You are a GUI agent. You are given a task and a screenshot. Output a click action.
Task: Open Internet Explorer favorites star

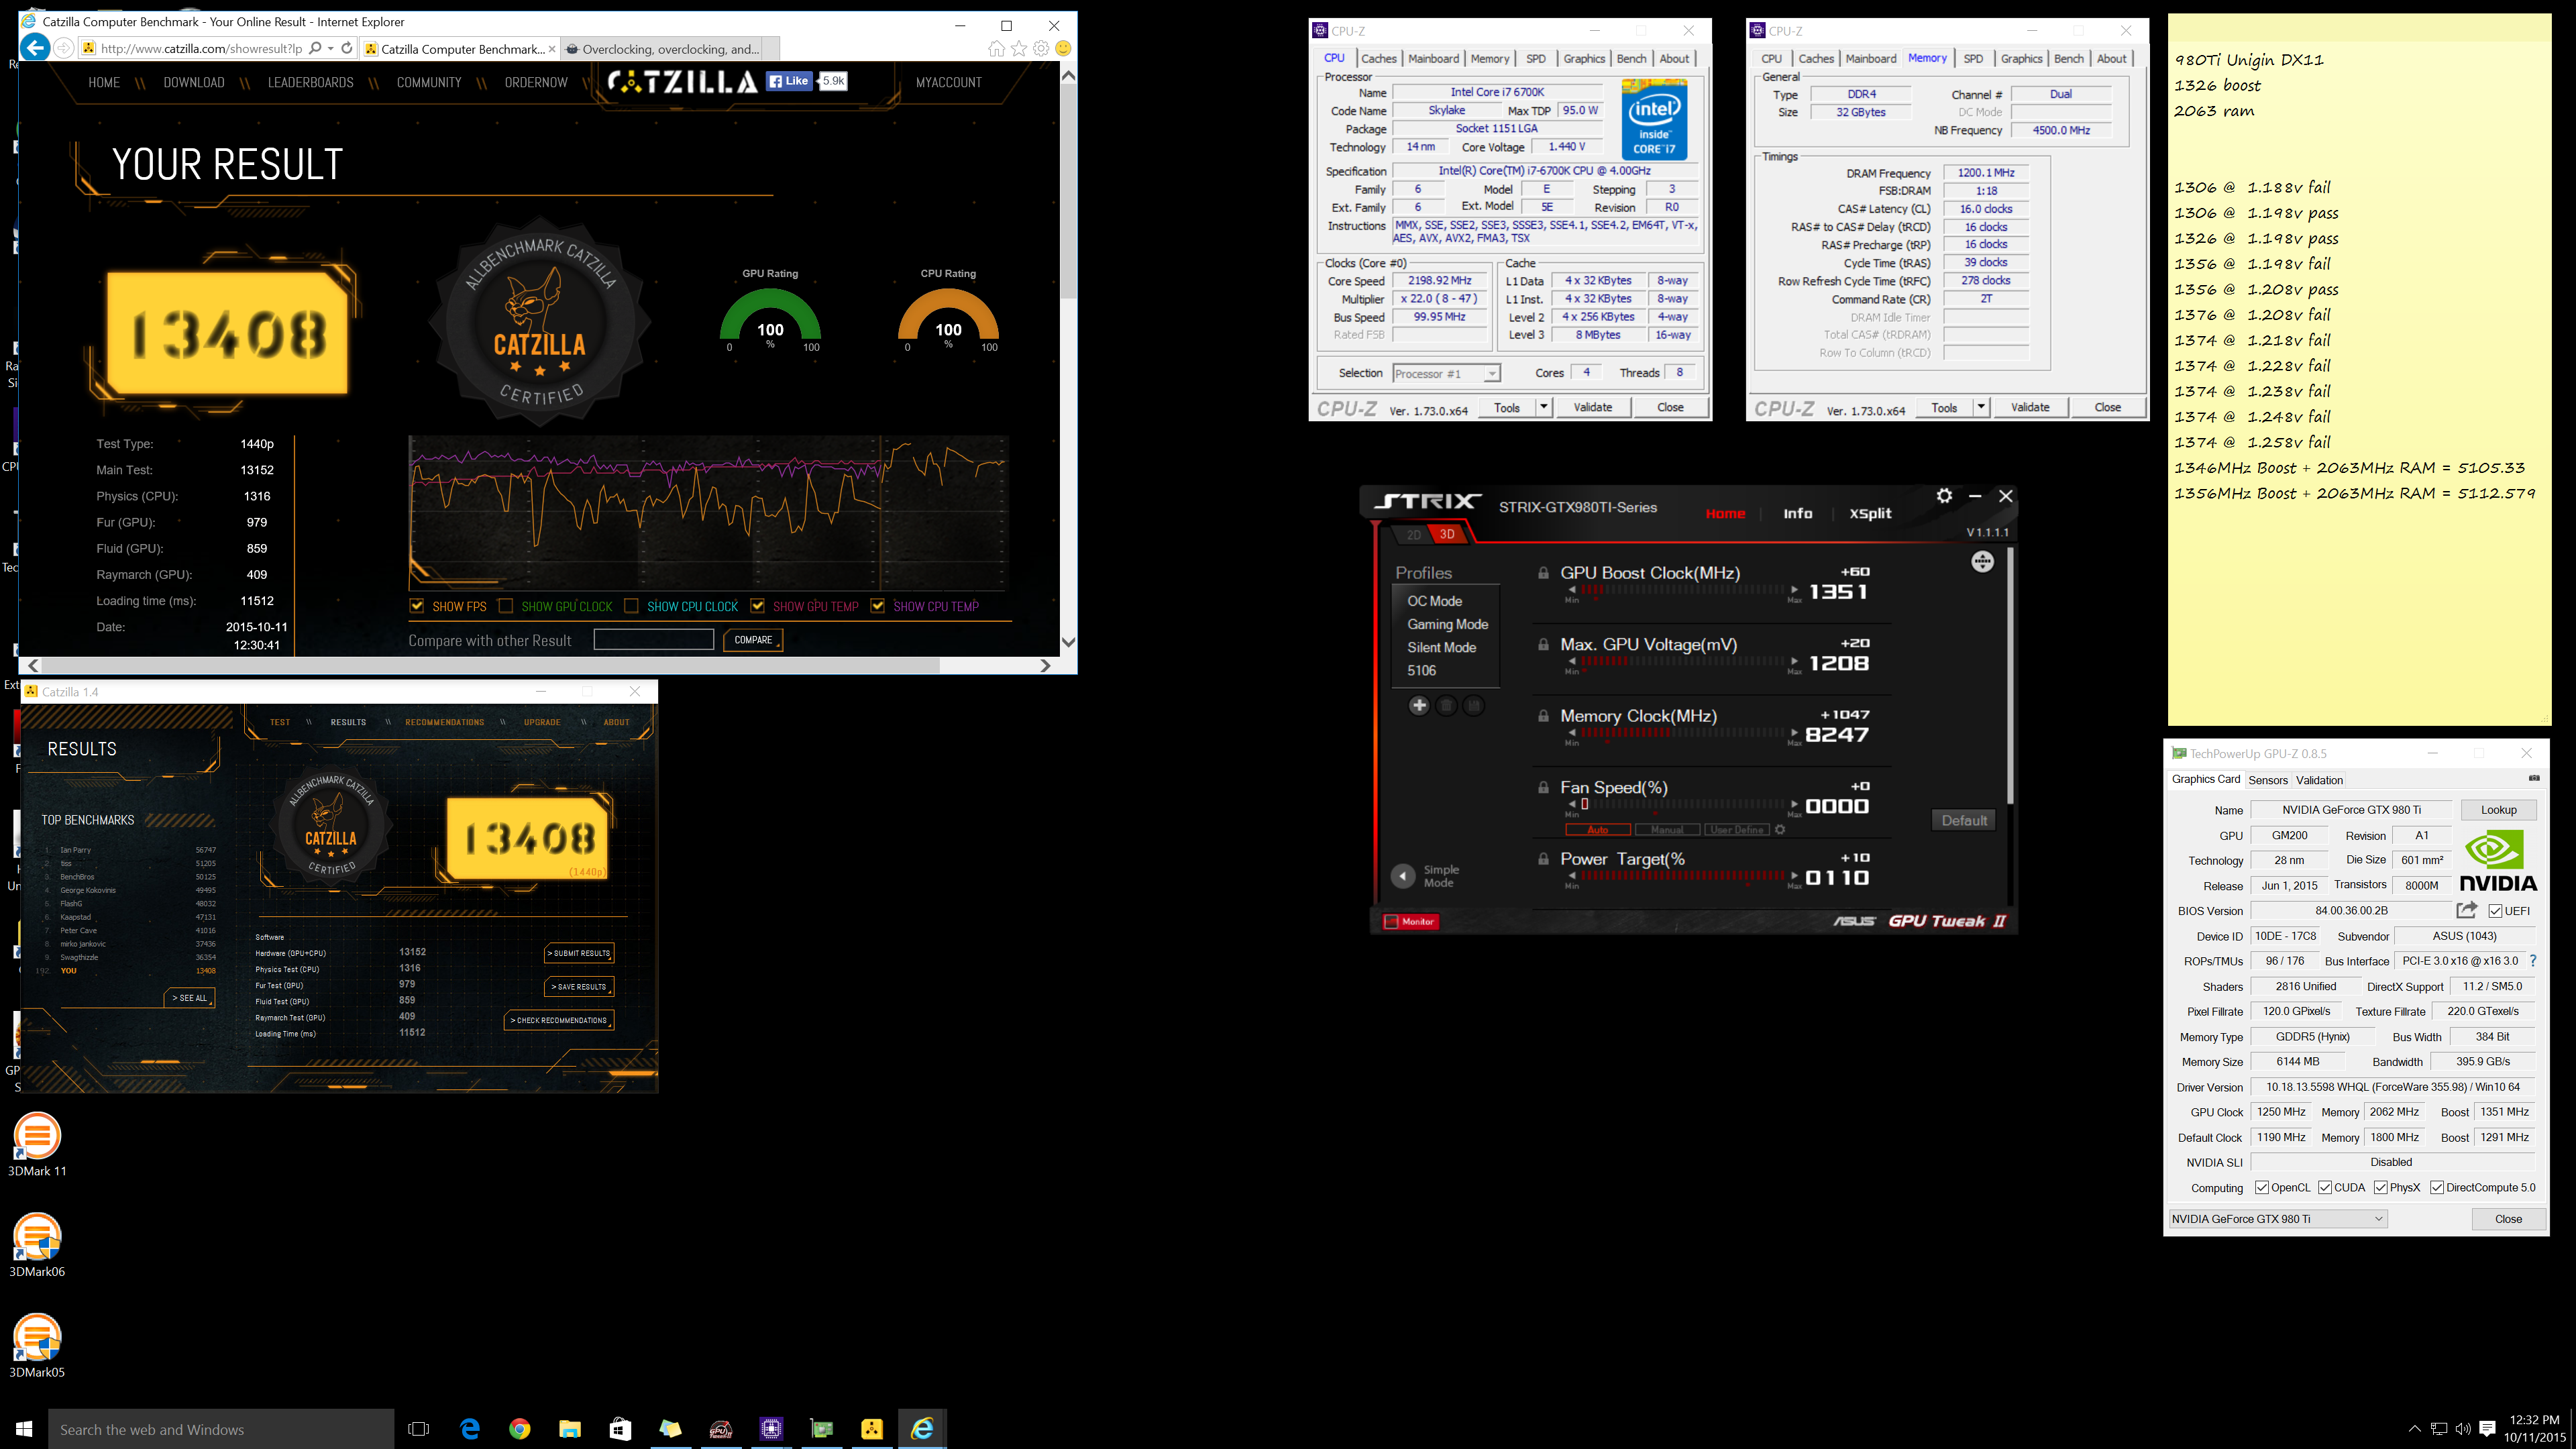click(1019, 49)
